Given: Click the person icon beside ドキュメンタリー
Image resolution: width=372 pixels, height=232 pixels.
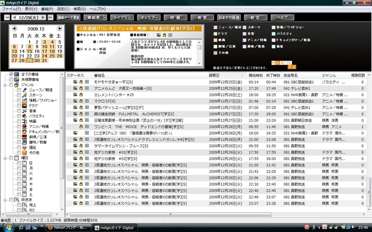Looking at the screenshot, I should click(x=25, y=132).
